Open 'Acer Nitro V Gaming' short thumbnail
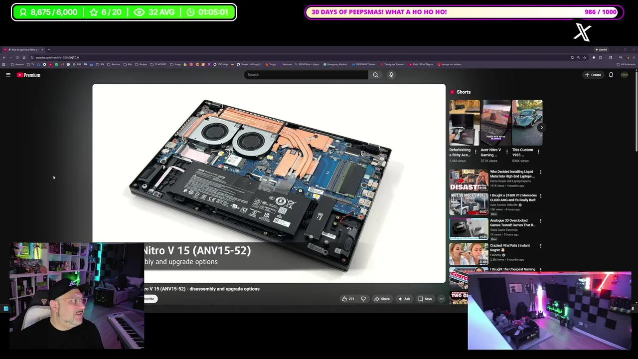Viewport: 638px width, 359px height. (x=496, y=123)
